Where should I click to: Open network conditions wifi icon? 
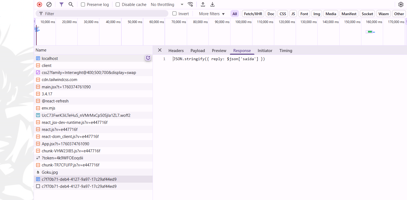tap(190, 4)
